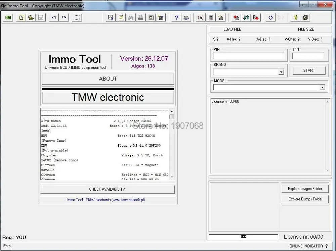Click Explore Images Folder button

coord(305,189)
